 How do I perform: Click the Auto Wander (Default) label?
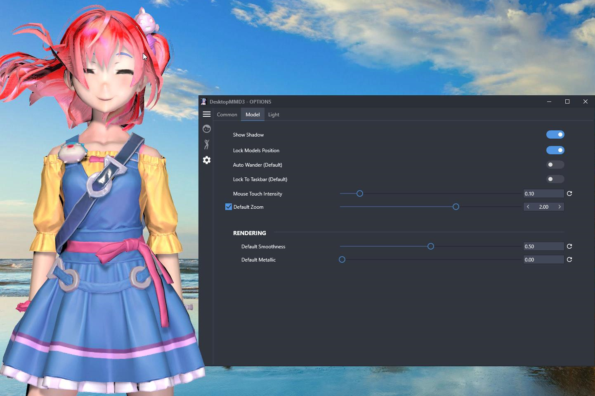257,165
